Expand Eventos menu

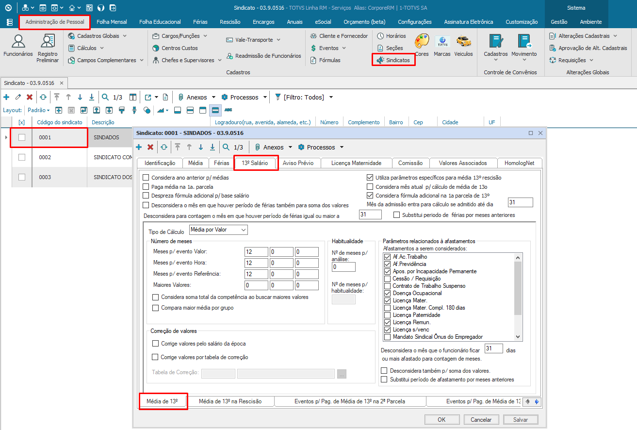[x=344, y=48]
